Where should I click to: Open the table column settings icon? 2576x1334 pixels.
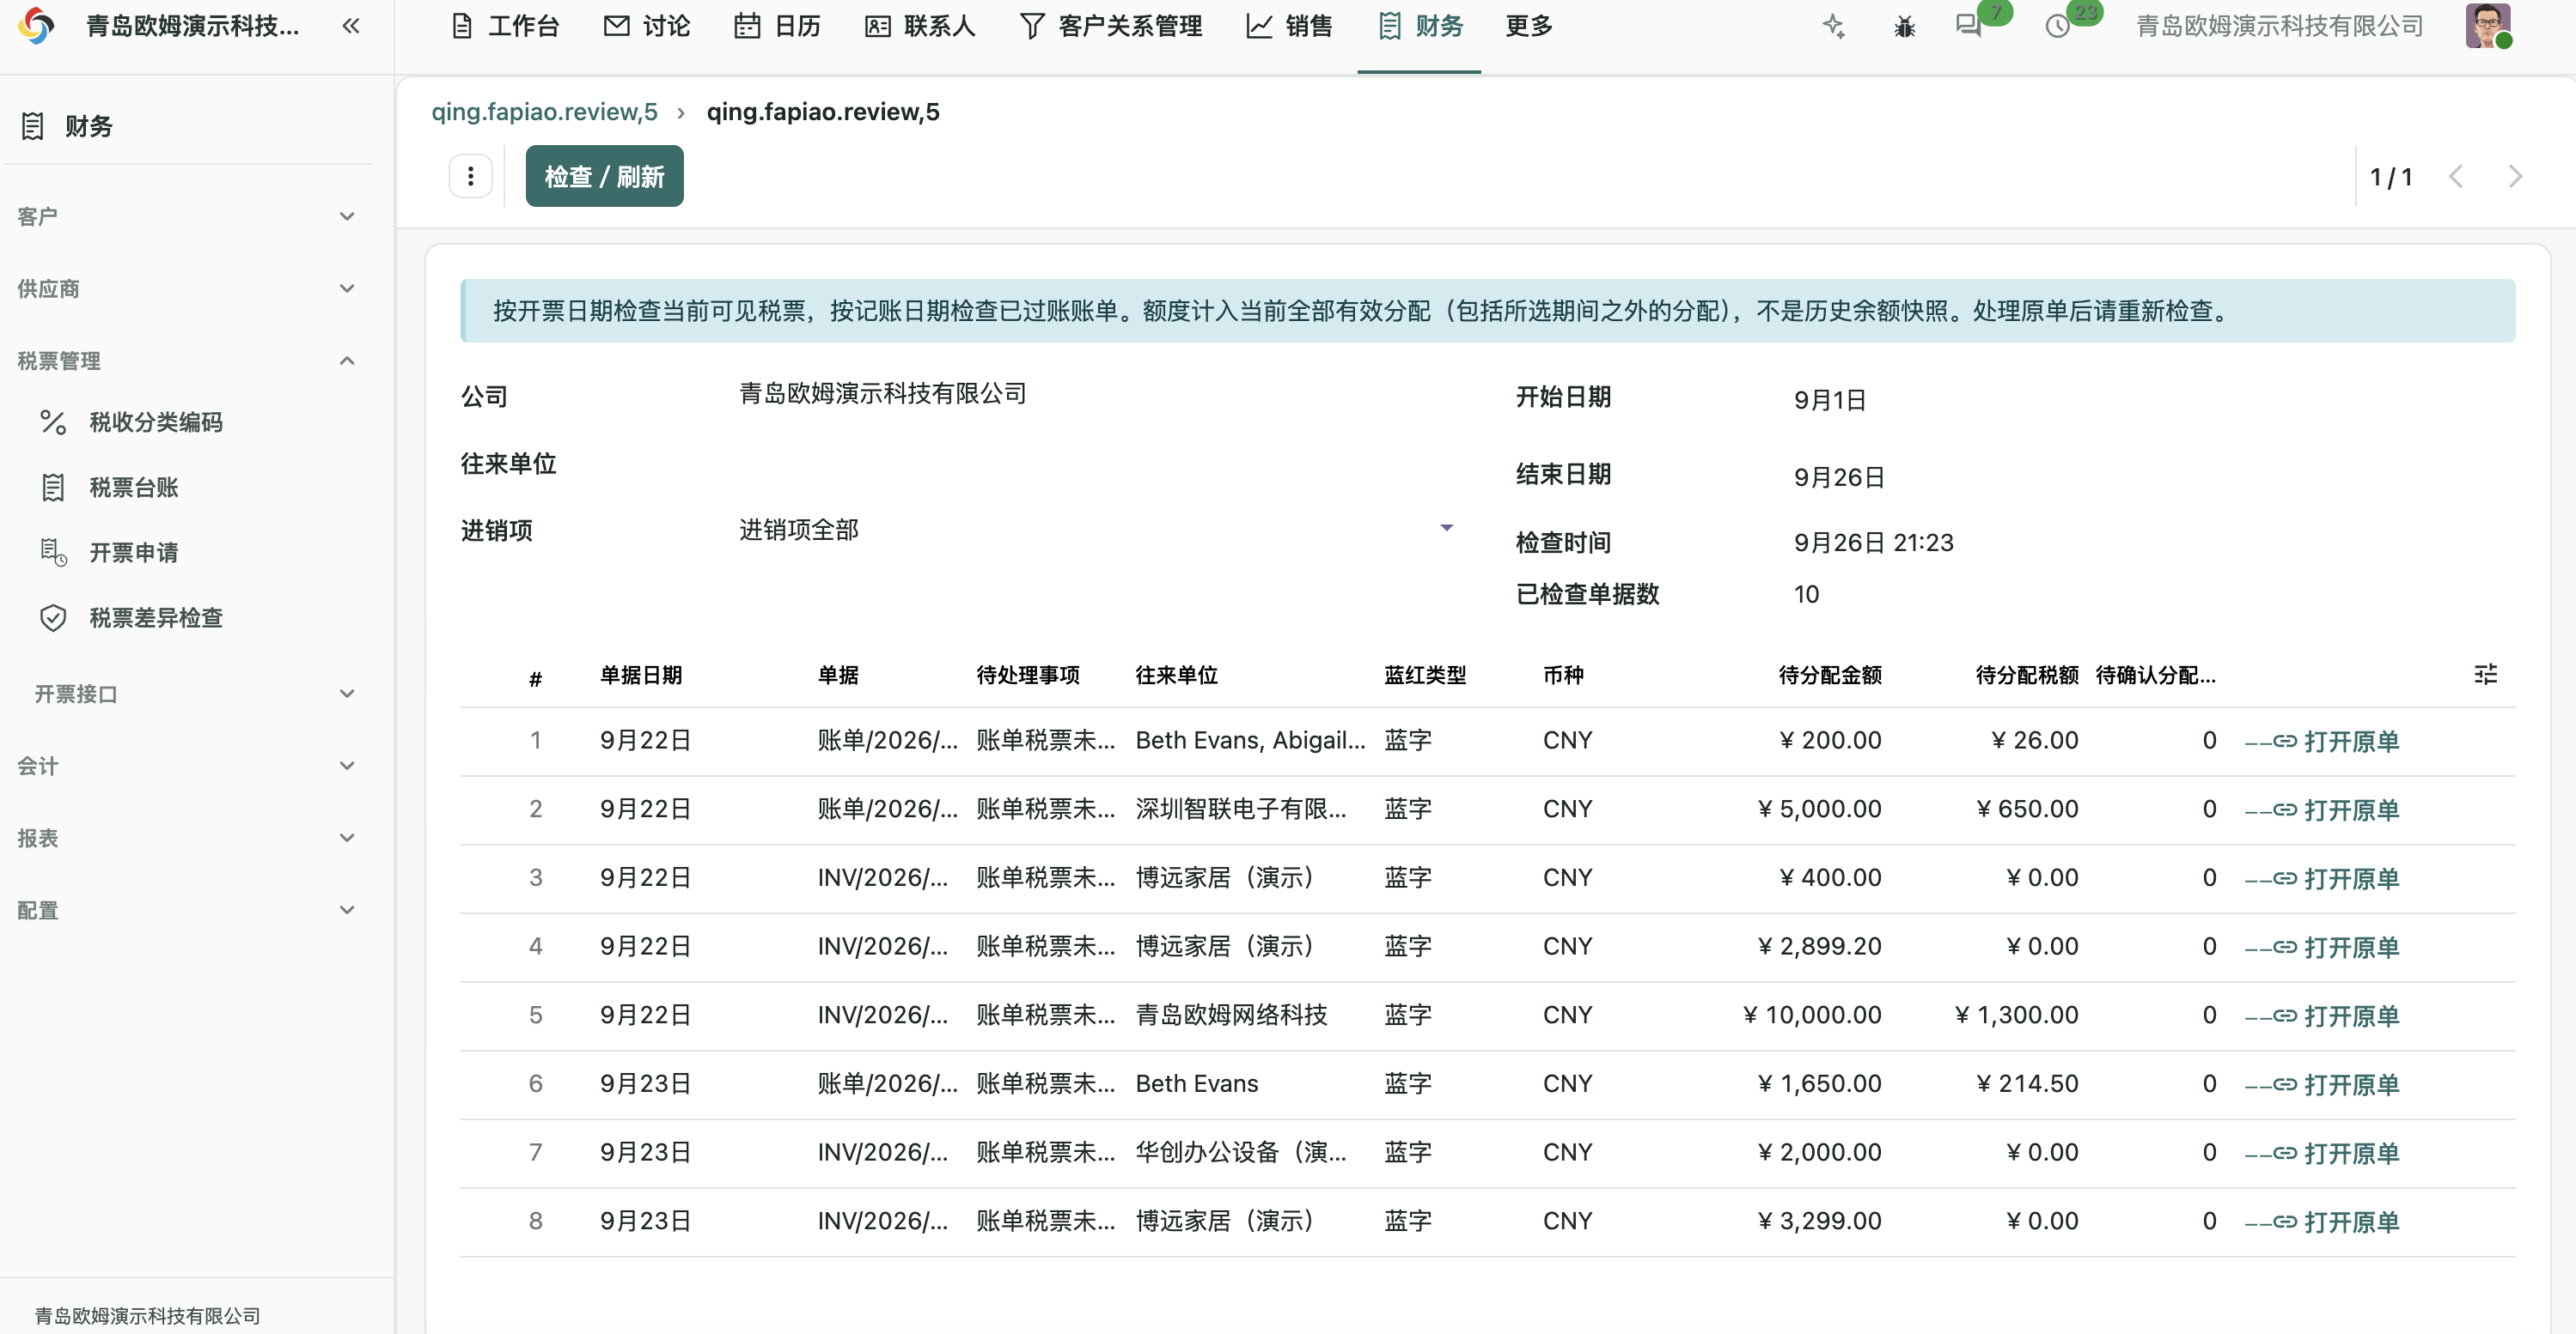click(x=2485, y=675)
